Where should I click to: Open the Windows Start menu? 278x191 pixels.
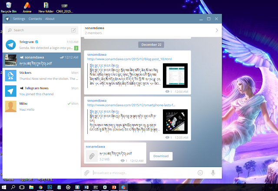point(4,187)
